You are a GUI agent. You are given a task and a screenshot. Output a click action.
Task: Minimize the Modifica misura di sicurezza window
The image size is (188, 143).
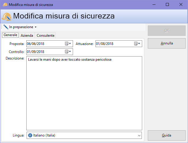(154, 4)
